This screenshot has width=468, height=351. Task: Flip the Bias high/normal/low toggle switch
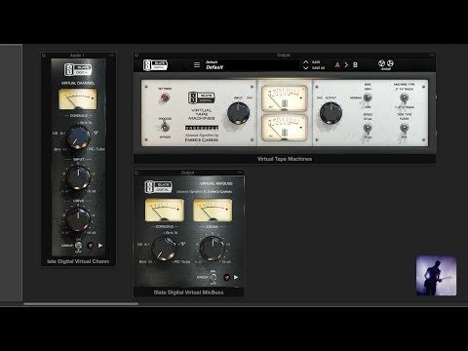(x=368, y=97)
